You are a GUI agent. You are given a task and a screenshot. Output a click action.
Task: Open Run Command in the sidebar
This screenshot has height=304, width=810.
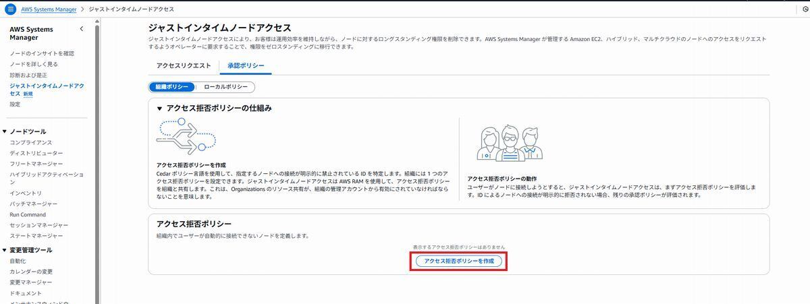[28, 214]
